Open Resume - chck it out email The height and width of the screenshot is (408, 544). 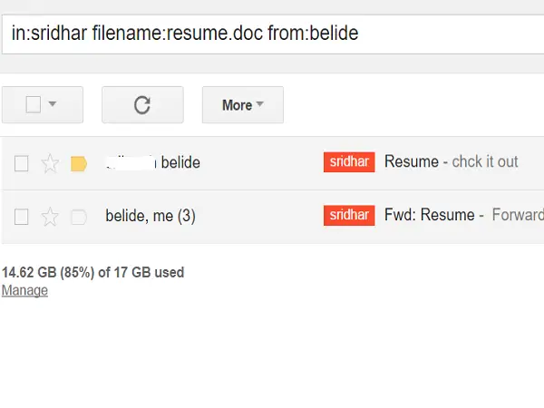pyautogui.click(x=451, y=161)
